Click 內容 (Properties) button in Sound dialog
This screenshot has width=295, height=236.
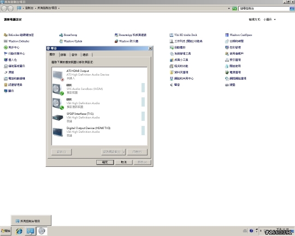(137, 152)
